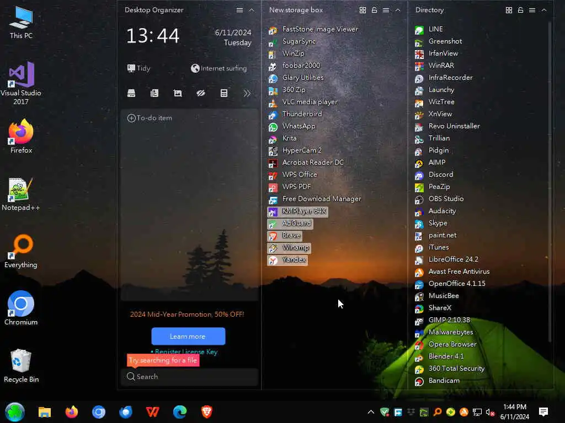Toggle the lock on New storage box
The width and height of the screenshot is (565, 423).
375,10
